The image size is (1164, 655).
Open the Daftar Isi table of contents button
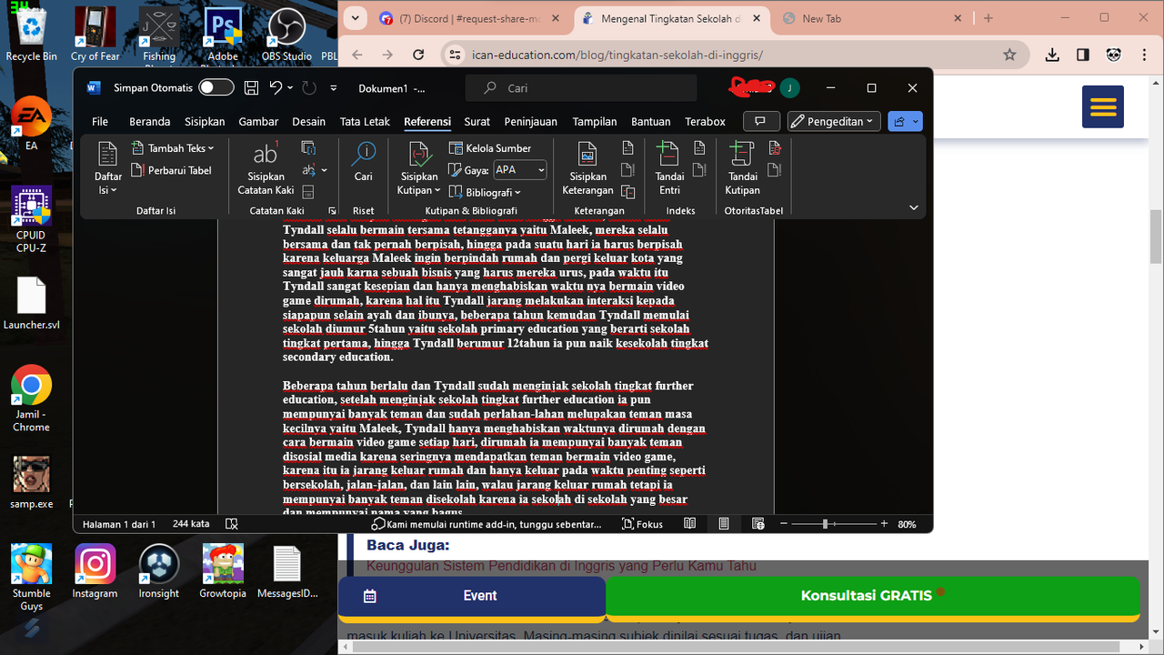(108, 168)
